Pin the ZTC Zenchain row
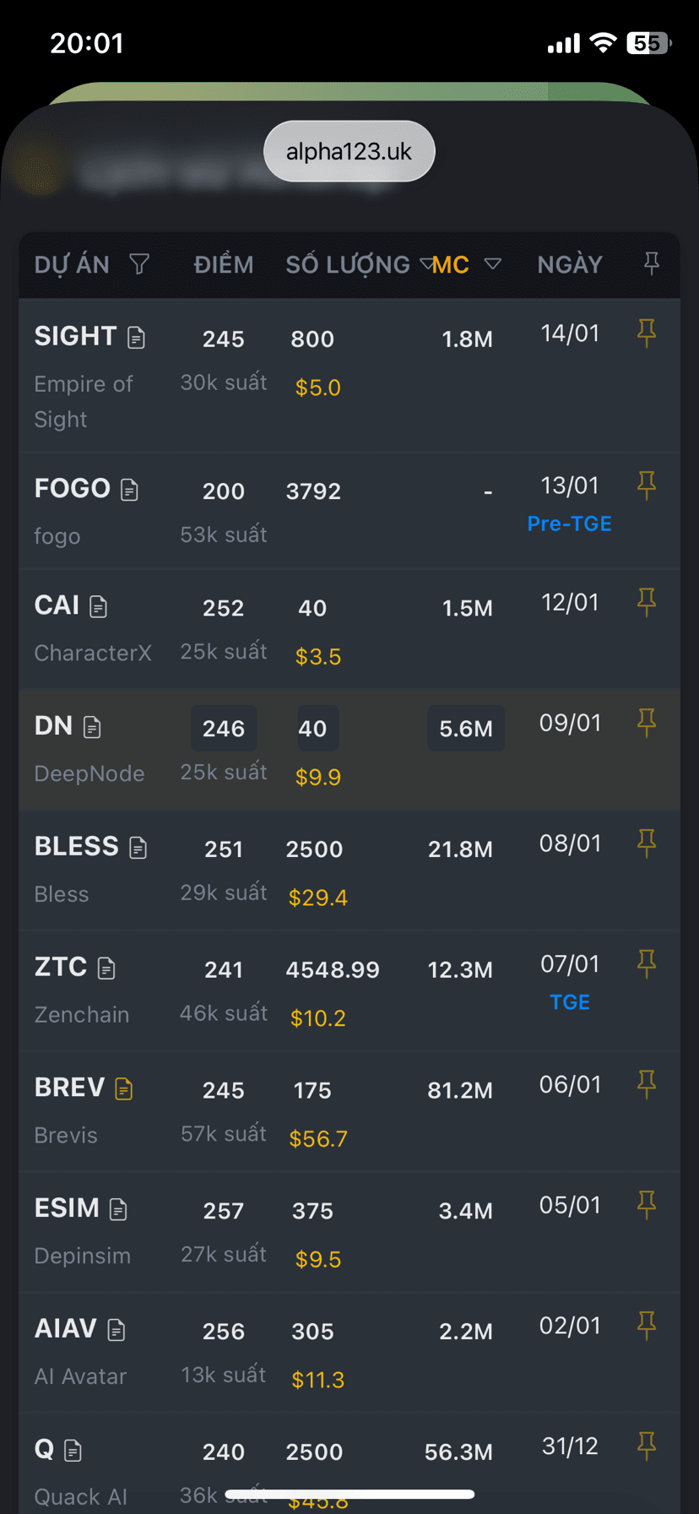699x1514 pixels. click(x=647, y=963)
